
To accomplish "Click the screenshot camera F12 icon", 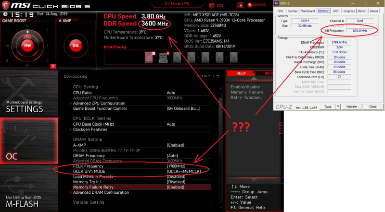I will (211, 5).
